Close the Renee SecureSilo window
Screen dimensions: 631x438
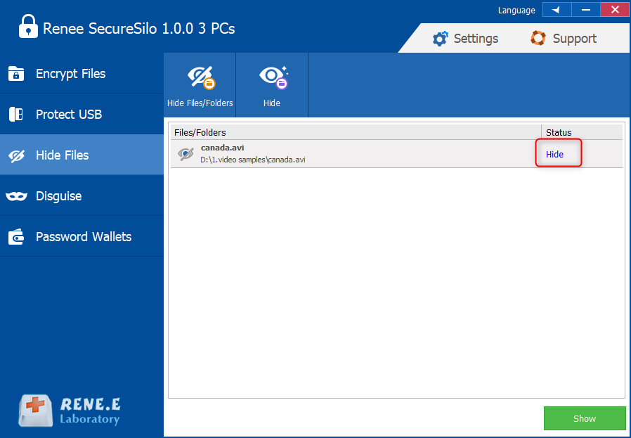(x=615, y=10)
